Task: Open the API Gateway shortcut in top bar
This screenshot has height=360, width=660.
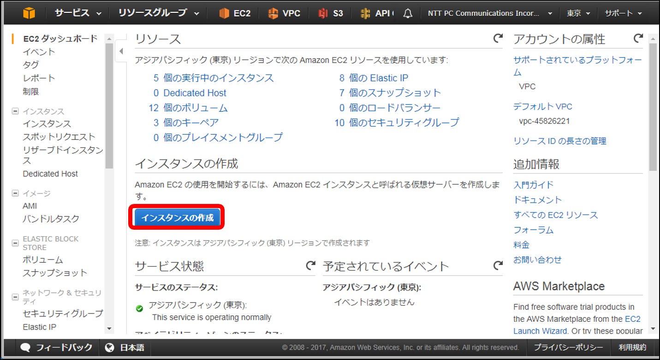Action: click(x=377, y=13)
